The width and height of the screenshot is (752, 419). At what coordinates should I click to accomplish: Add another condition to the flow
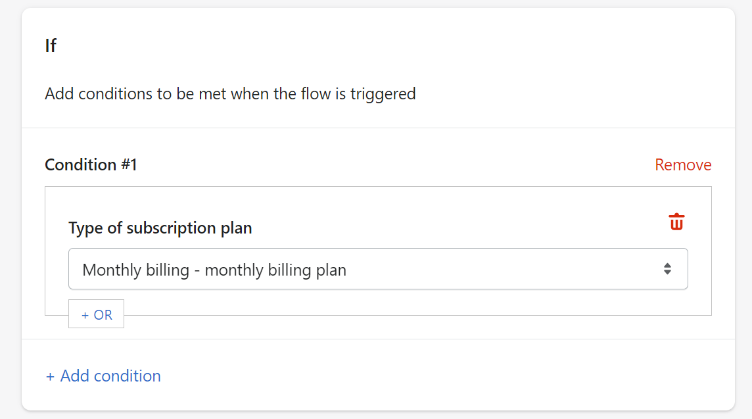[x=103, y=376]
